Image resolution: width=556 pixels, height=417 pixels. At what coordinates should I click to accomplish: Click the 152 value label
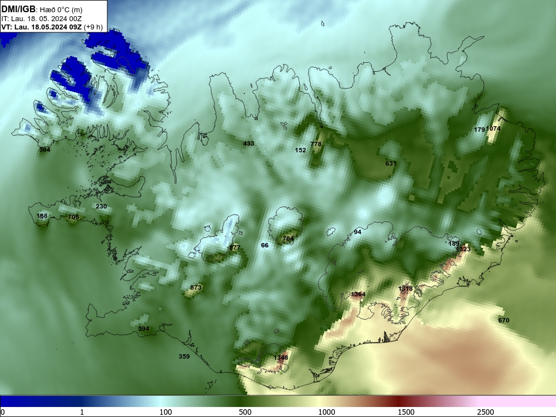[300, 150]
